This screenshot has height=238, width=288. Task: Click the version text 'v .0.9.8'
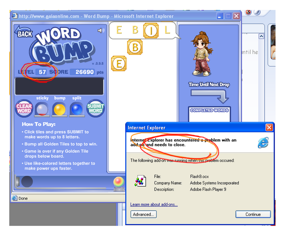[x=98, y=63]
